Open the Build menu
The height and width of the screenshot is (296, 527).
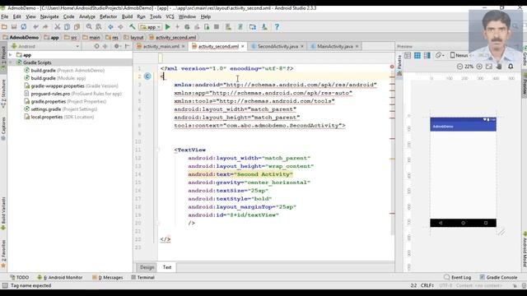(127, 16)
